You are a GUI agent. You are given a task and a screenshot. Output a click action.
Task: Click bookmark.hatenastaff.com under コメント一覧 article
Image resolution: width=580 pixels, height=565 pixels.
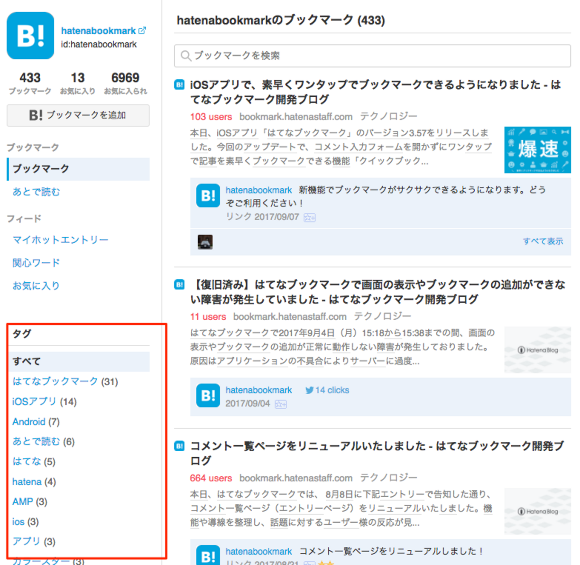[x=296, y=478]
